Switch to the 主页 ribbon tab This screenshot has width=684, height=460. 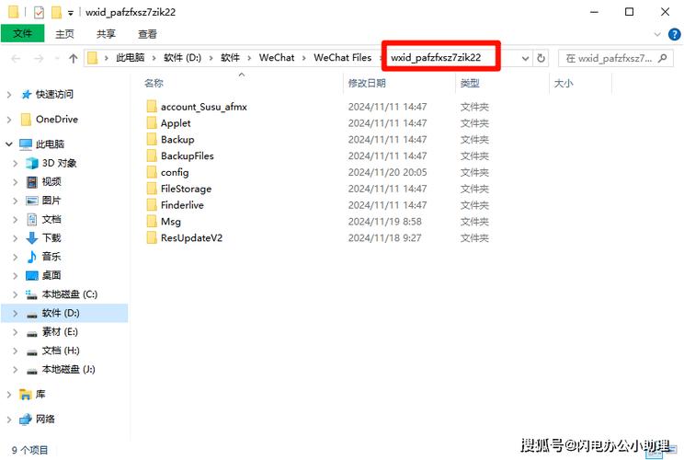64,34
